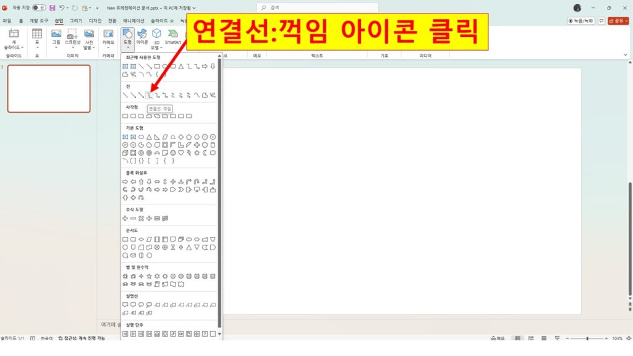Switch to slide sorter view
The image size is (633, 356).
pos(531,338)
